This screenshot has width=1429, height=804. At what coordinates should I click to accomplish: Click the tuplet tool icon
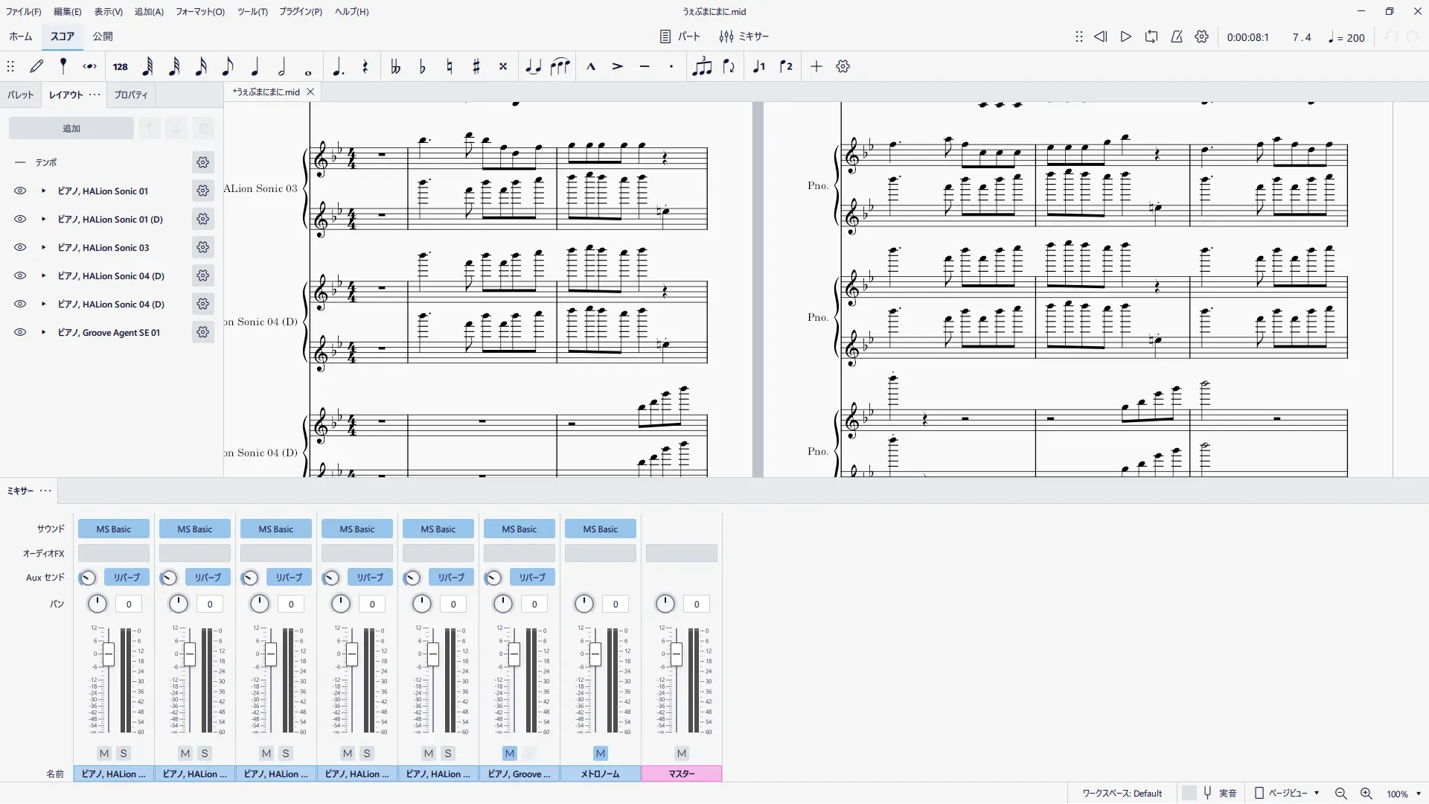click(702, 67)
